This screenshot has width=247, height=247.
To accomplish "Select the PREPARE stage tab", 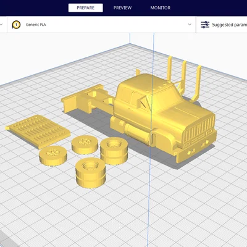I will (x=86, y=8).
